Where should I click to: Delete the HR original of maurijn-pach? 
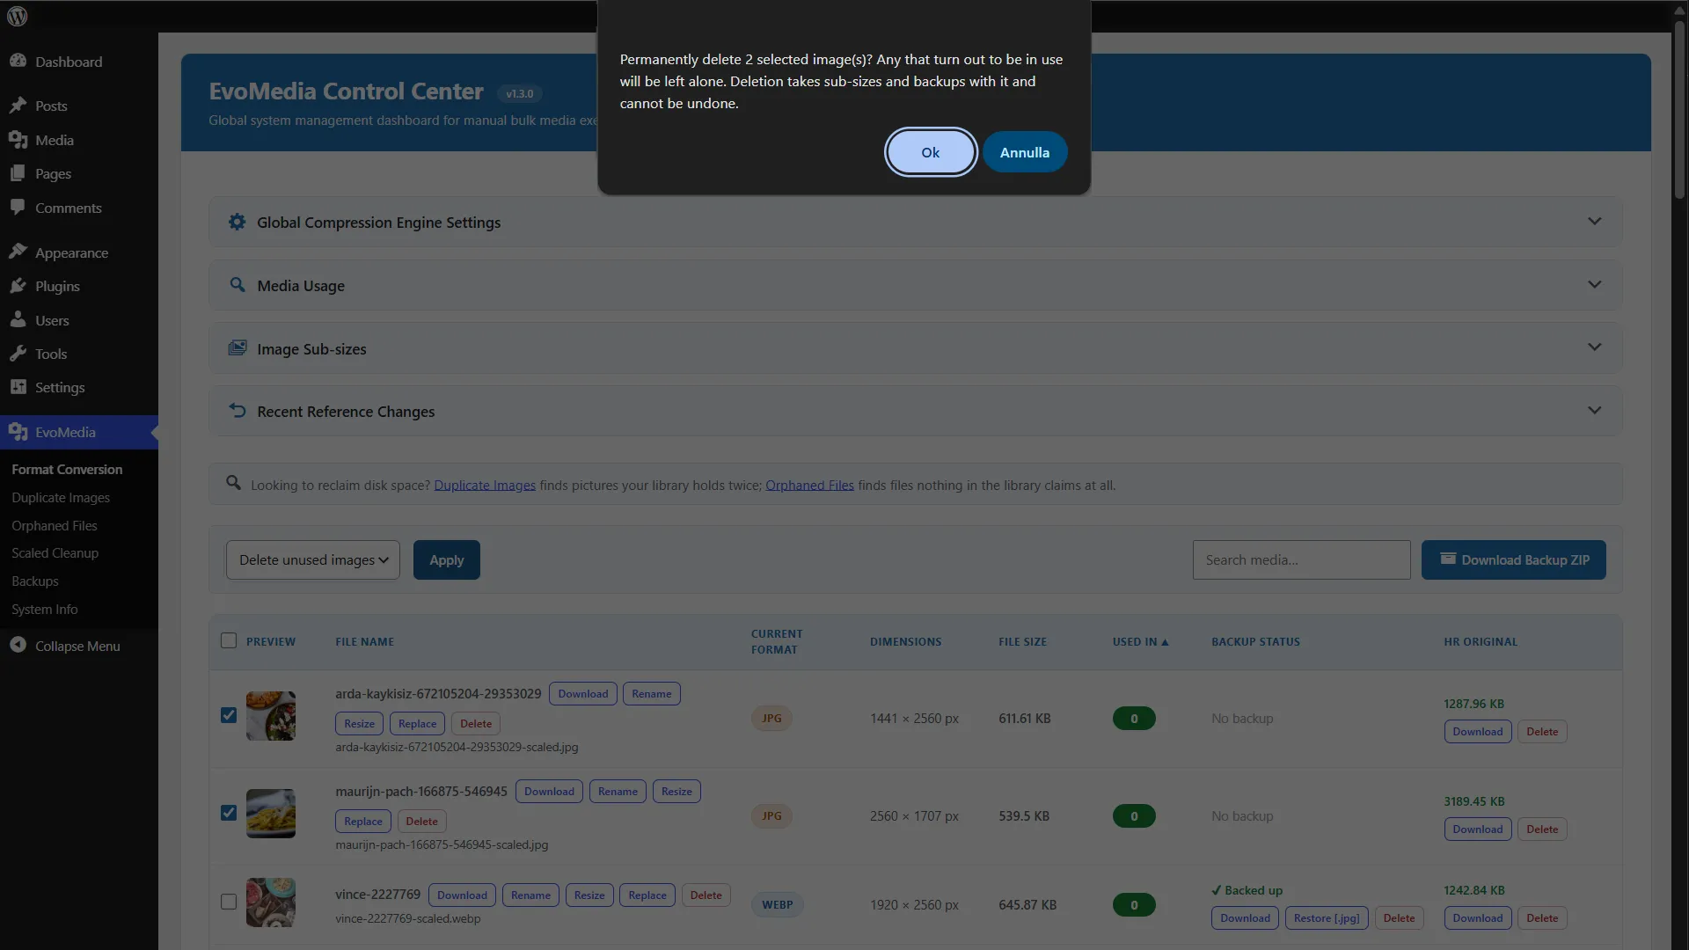1542,829
